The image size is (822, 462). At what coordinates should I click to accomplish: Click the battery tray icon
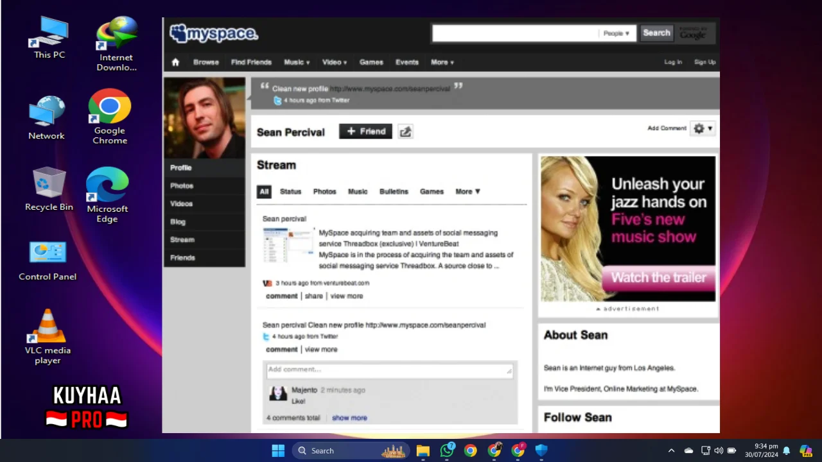[731, 450]
